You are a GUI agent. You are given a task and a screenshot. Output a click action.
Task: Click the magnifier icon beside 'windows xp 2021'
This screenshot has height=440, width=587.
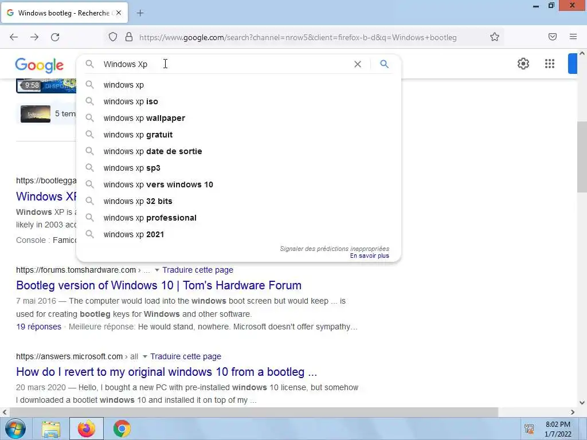click(89, 234)
